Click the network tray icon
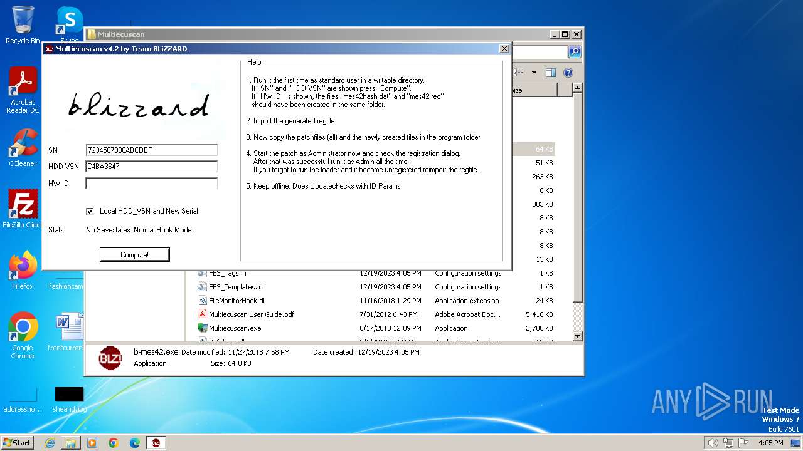The width and height of the screenshot is (803, 451). coord(728,443)
